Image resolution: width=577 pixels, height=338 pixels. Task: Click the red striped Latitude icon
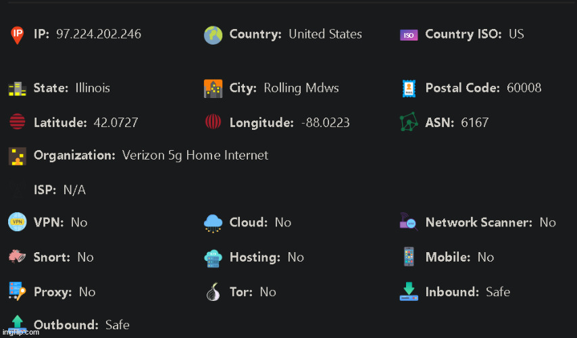(18, 122)
